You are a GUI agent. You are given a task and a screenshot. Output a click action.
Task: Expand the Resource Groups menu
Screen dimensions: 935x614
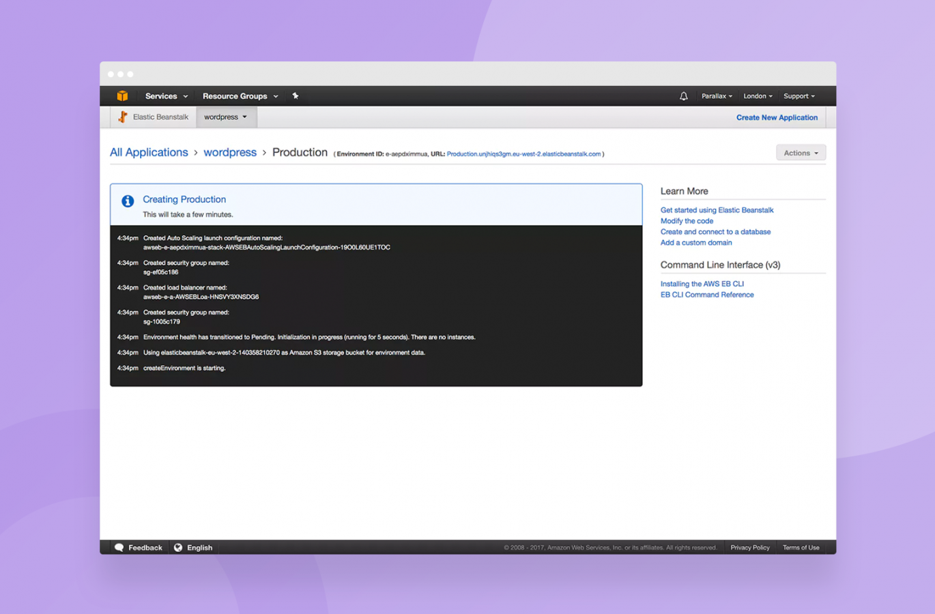(x=240, y=96)
